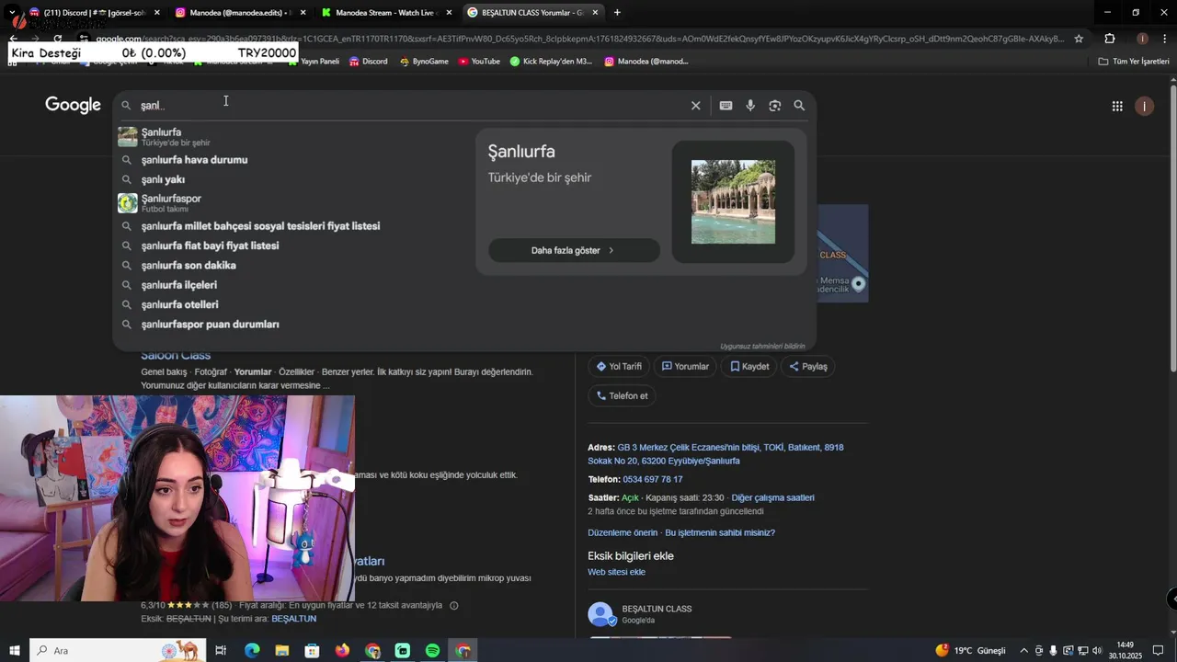Open Spotify from the taskbar
The width and height of the screenshot is (1177, 662).
click(432, 651)
